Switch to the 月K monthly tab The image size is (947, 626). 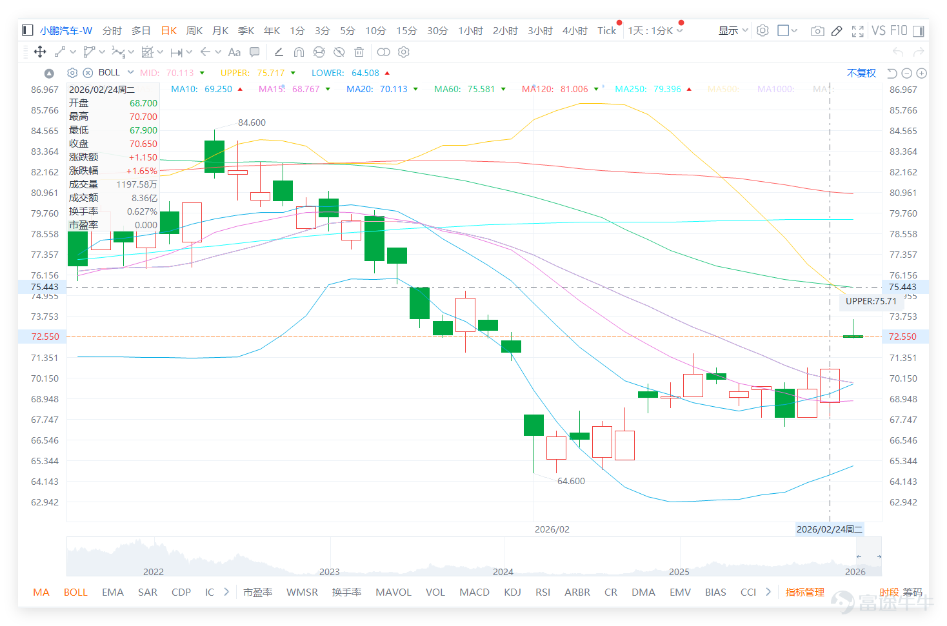pos(220,30)
